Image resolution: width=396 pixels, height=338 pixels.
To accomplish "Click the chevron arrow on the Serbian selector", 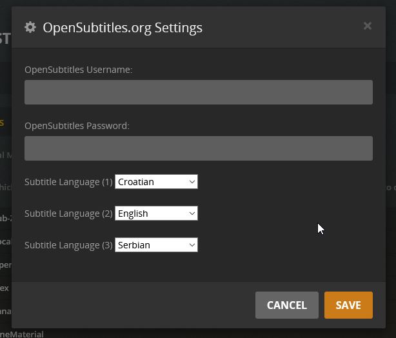I will point(192,245).
